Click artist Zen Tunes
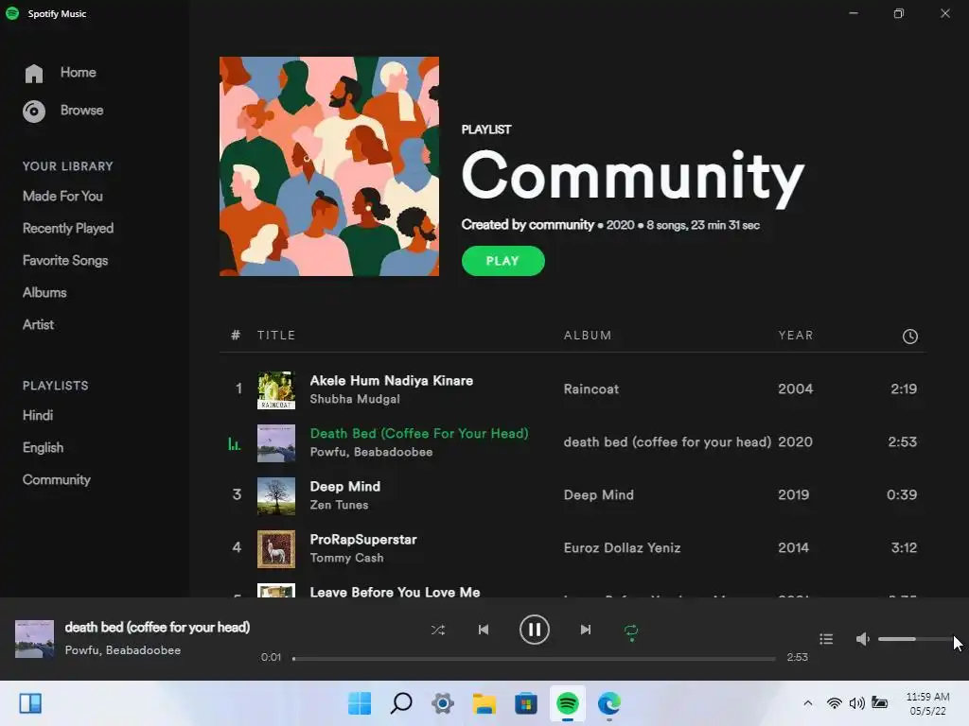The width and height of the screenshot is (969, 726). tap(339, 505)
